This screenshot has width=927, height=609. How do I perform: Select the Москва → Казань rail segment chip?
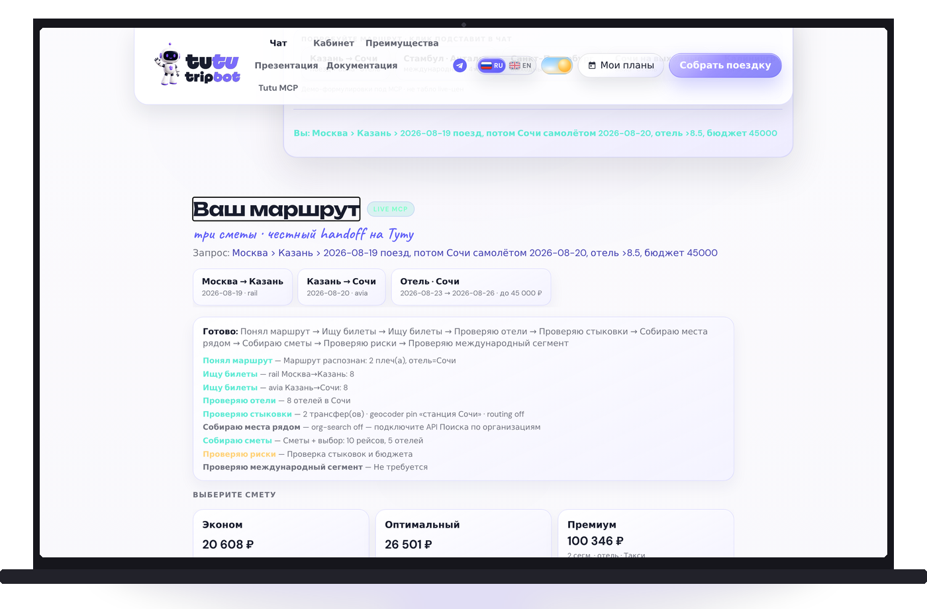coord(242,287)
